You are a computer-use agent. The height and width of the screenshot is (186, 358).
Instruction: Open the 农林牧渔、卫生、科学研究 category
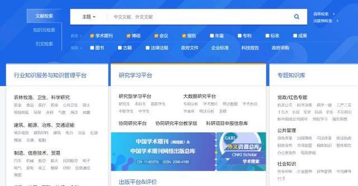click(x=42, y=97)
